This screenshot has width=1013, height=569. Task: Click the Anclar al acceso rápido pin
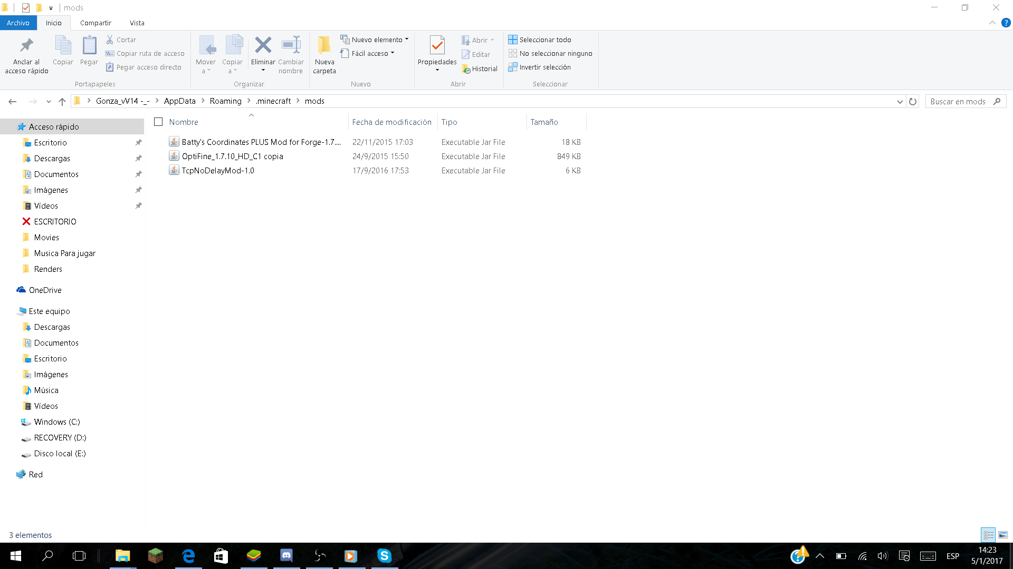(x=26, y=46)
